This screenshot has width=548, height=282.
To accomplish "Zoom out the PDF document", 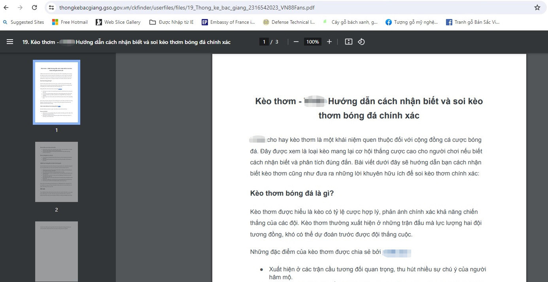I will click(296, 42).
